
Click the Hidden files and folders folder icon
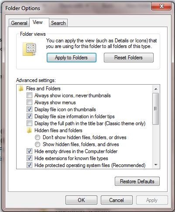[x=29, y=130]
